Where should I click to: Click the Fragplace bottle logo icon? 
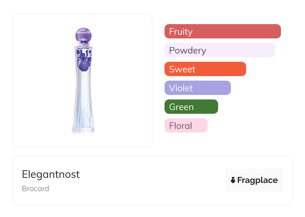[233, 180]
